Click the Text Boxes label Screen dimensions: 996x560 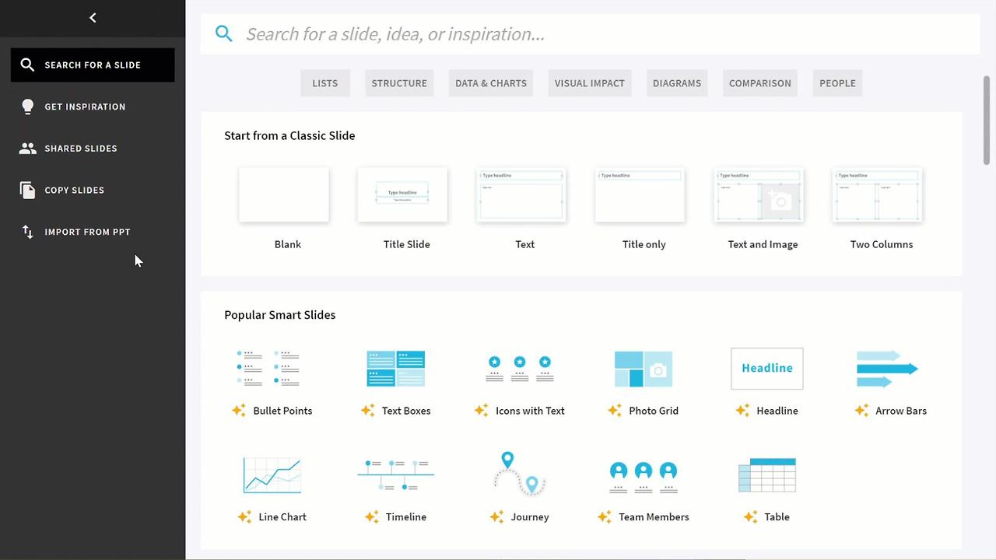406,411
